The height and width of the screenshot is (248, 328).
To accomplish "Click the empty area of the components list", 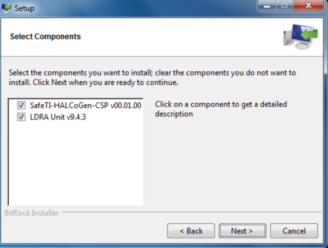I will [x=76, y=163].
